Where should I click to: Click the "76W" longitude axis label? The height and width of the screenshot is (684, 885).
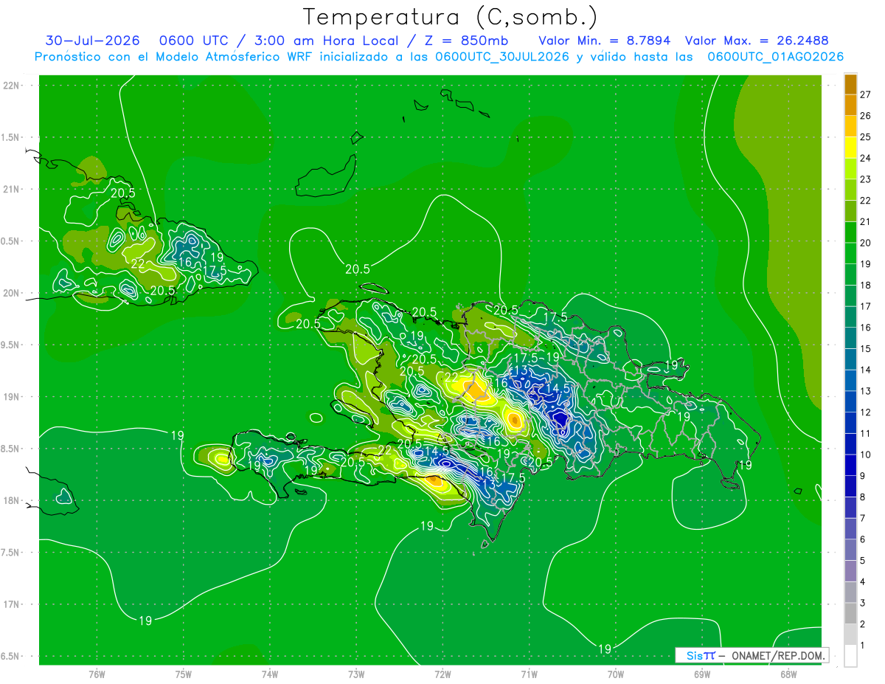97,674
